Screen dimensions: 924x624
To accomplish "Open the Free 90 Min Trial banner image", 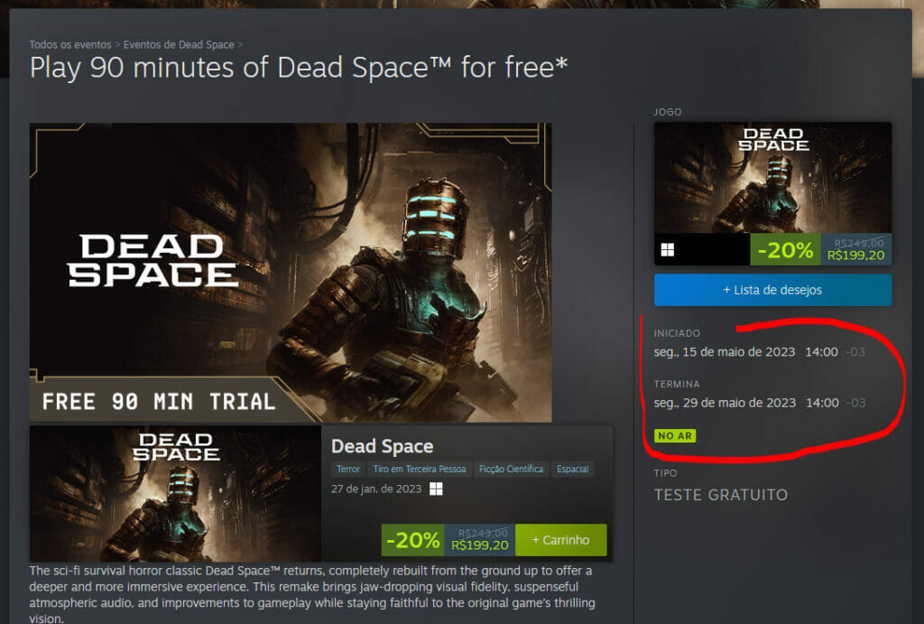I will point(291,273).
